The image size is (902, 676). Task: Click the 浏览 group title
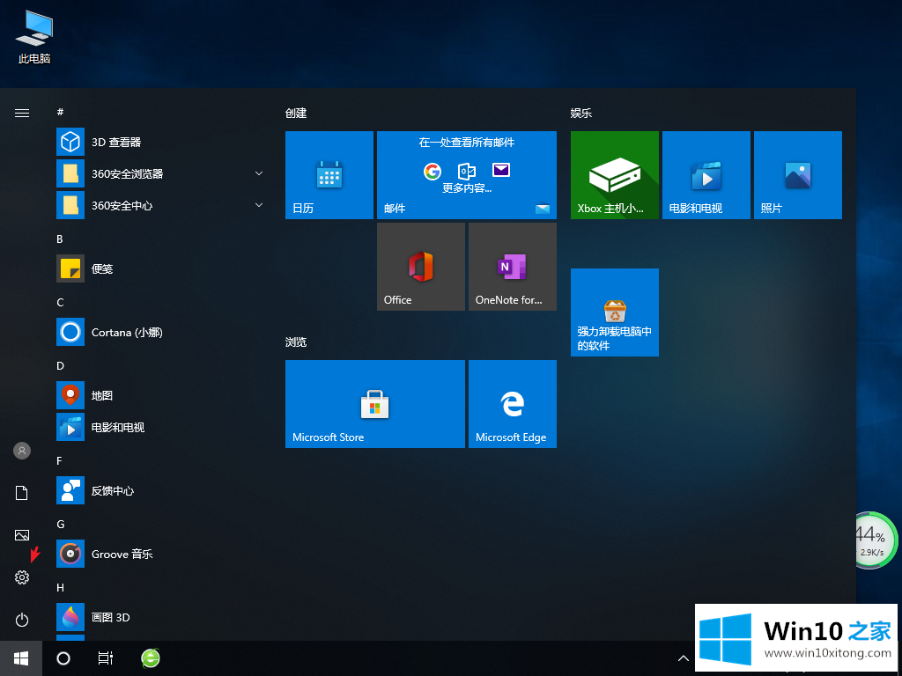point(296,342)
